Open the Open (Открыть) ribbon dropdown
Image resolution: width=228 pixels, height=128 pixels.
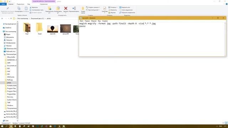click(113, 7)
